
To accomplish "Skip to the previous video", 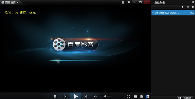I will point(65,96).
